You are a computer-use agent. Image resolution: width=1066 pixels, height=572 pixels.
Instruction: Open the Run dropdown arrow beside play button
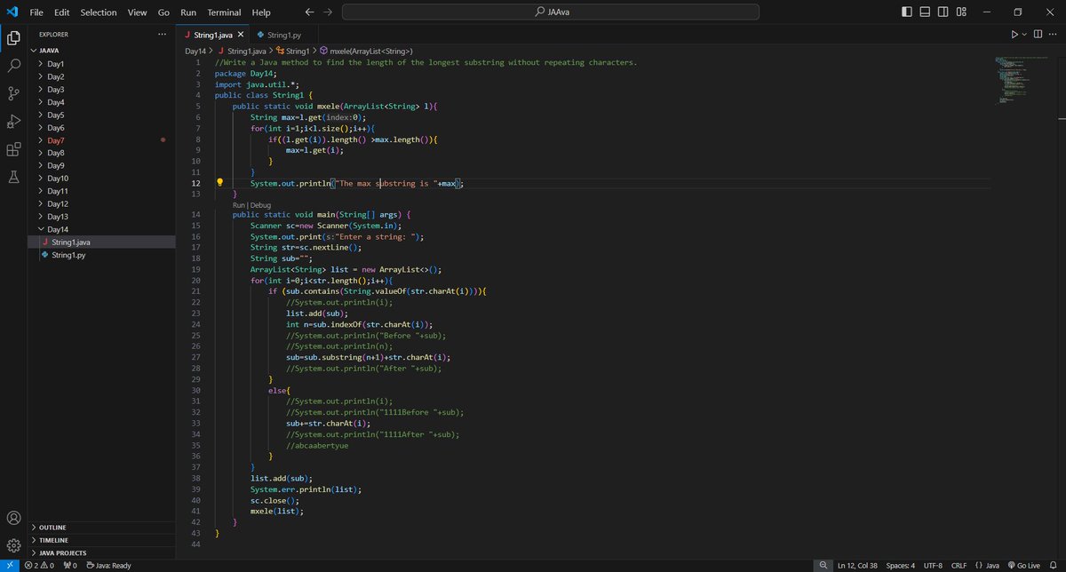1024,35
